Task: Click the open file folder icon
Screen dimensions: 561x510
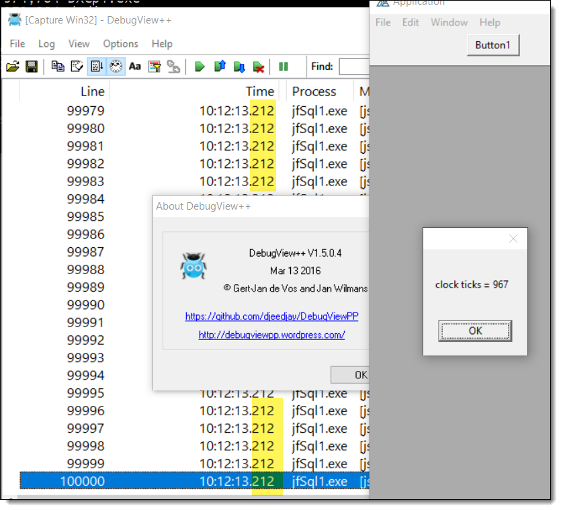Action: pyautogui.click(x=12, y=67)
